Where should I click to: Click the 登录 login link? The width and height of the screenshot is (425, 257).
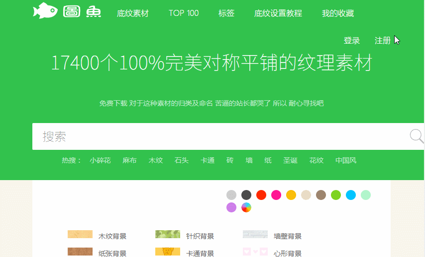(x=352, y=41)
